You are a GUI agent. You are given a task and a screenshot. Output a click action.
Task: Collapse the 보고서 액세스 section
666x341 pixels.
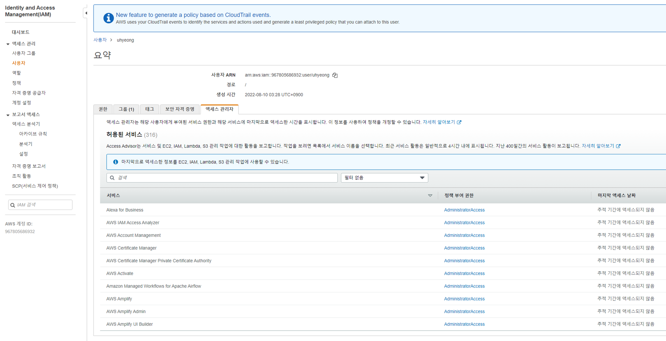click(x=8, y=115)
